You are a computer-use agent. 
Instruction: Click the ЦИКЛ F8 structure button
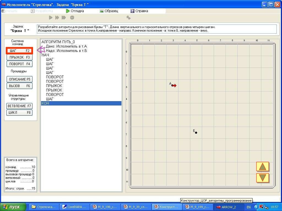coord(19,113)
